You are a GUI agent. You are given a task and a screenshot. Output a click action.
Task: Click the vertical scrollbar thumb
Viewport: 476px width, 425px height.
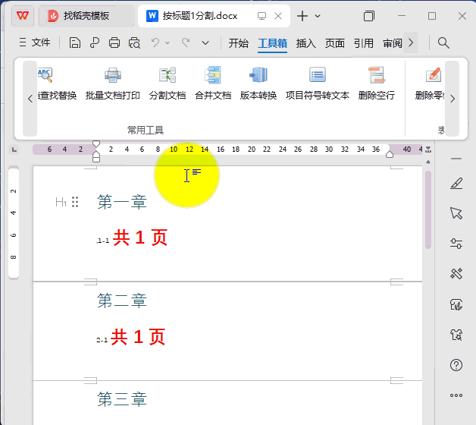coord(428,209)
